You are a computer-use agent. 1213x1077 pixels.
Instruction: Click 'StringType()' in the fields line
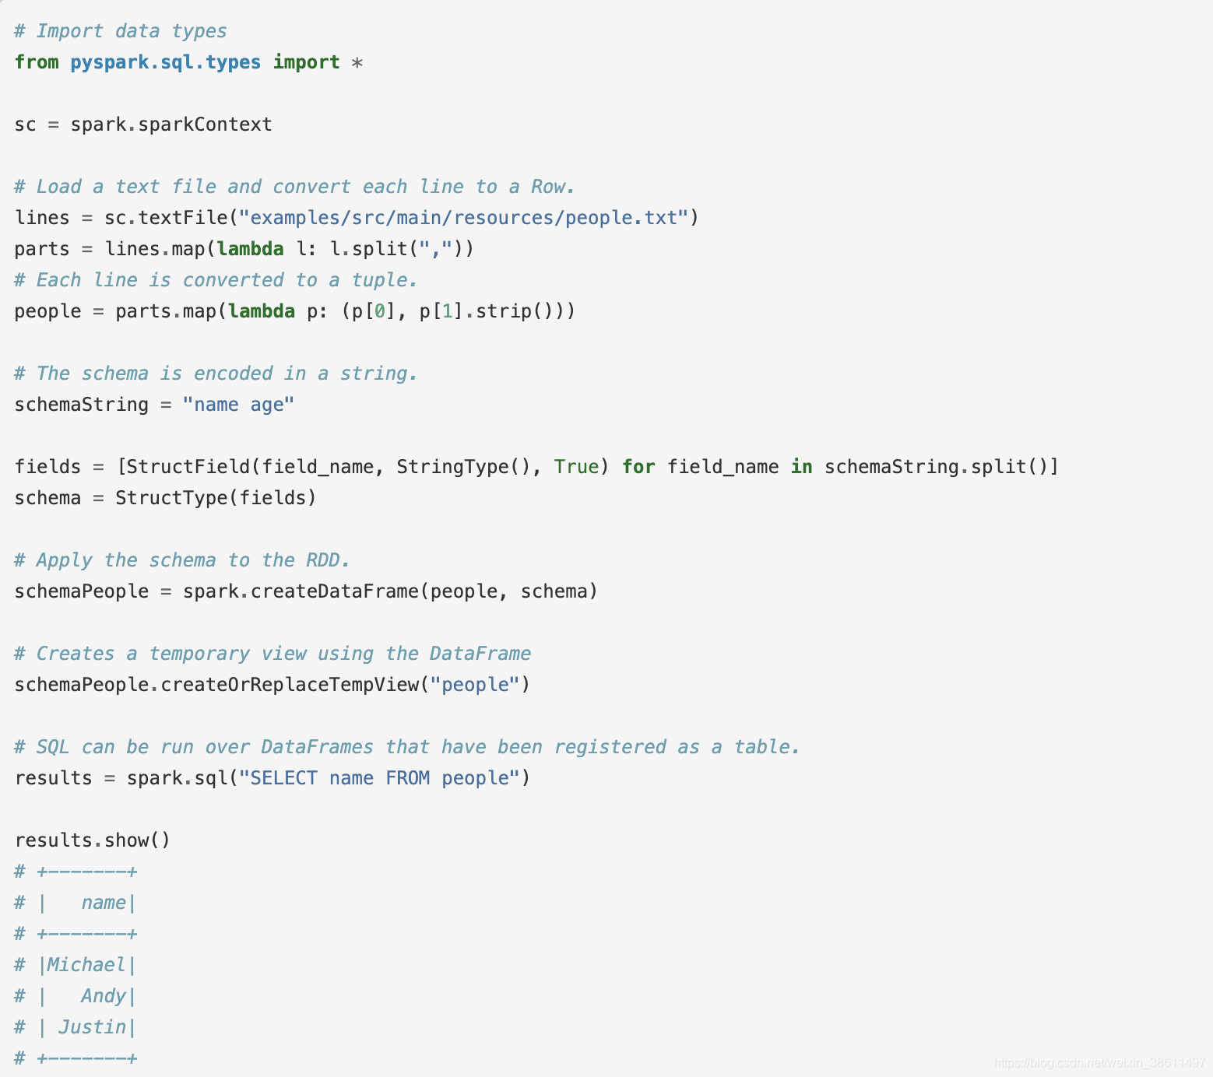point(463,467)
